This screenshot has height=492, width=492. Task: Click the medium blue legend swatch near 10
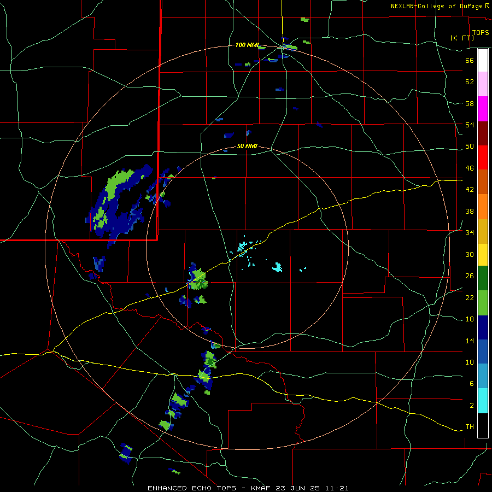click(483, 352)
